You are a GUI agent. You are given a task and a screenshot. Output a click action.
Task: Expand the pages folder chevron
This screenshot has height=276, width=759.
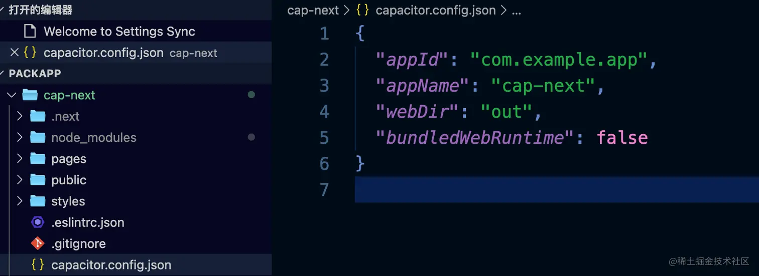pyautogui.click(x=20, y=159)
